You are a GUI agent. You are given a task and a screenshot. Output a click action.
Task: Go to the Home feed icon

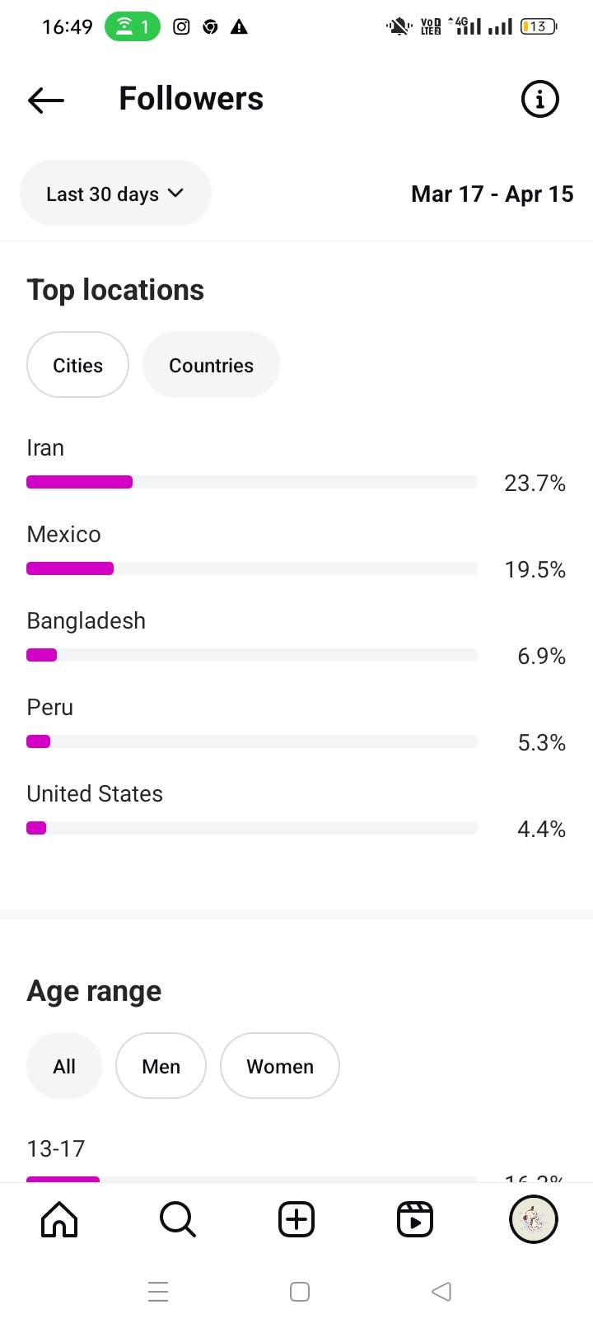(x=59, y=1219)
